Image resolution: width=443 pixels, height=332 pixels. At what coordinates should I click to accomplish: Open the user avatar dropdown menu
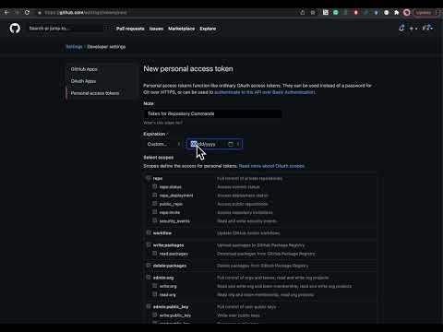pos(427,29)
